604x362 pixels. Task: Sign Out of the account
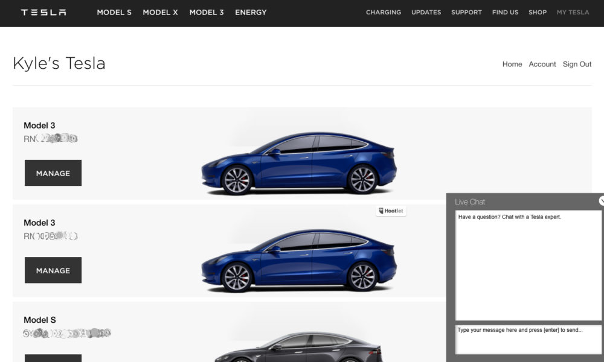577,64
